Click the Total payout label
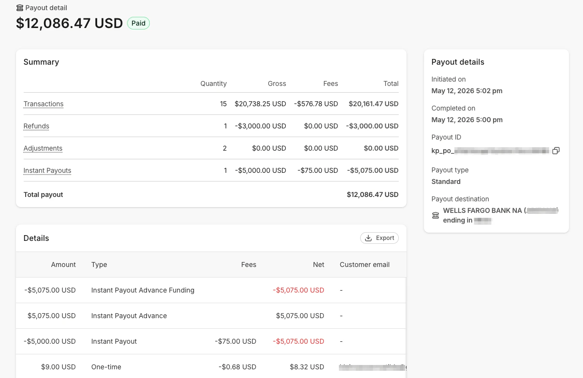583x378 pixels. 44,195
